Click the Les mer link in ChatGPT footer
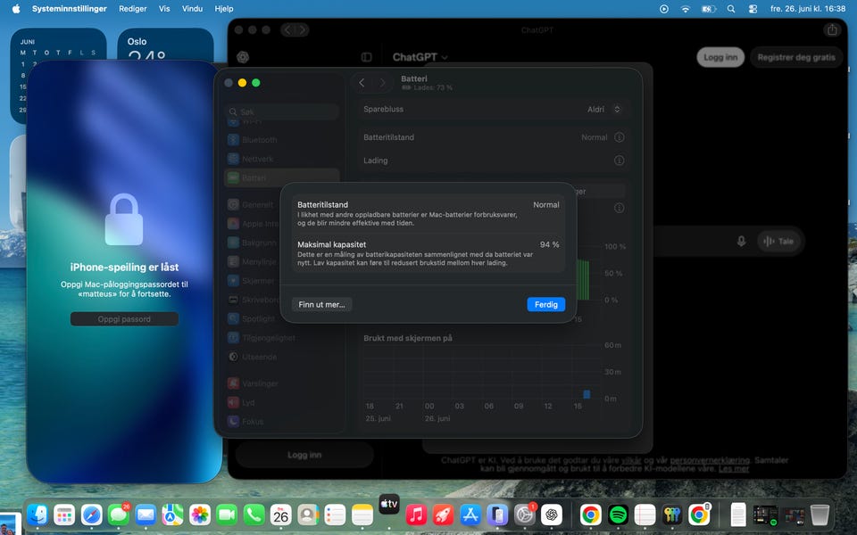 (734, 468)
